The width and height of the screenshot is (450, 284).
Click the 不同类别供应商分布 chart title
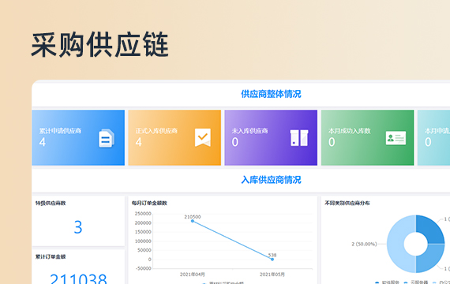tap(347, 203)
